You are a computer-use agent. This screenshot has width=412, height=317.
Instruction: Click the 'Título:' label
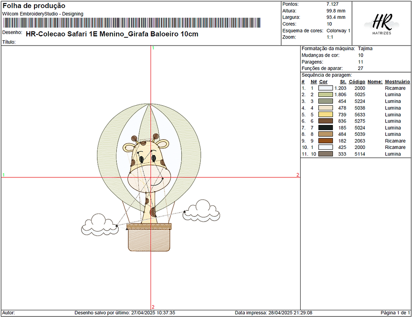9,42
